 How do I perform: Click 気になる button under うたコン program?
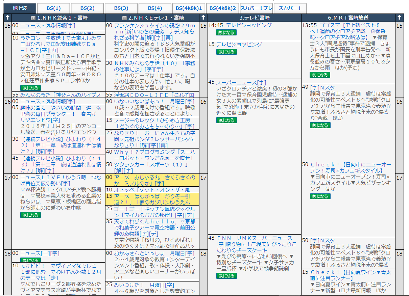30,88
